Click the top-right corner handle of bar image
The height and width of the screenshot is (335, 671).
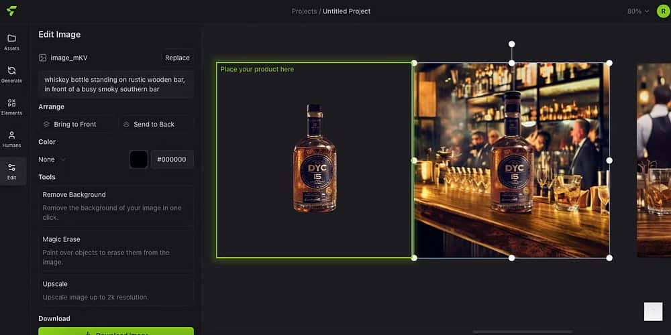pyautogui.click(x=609, y=63)
